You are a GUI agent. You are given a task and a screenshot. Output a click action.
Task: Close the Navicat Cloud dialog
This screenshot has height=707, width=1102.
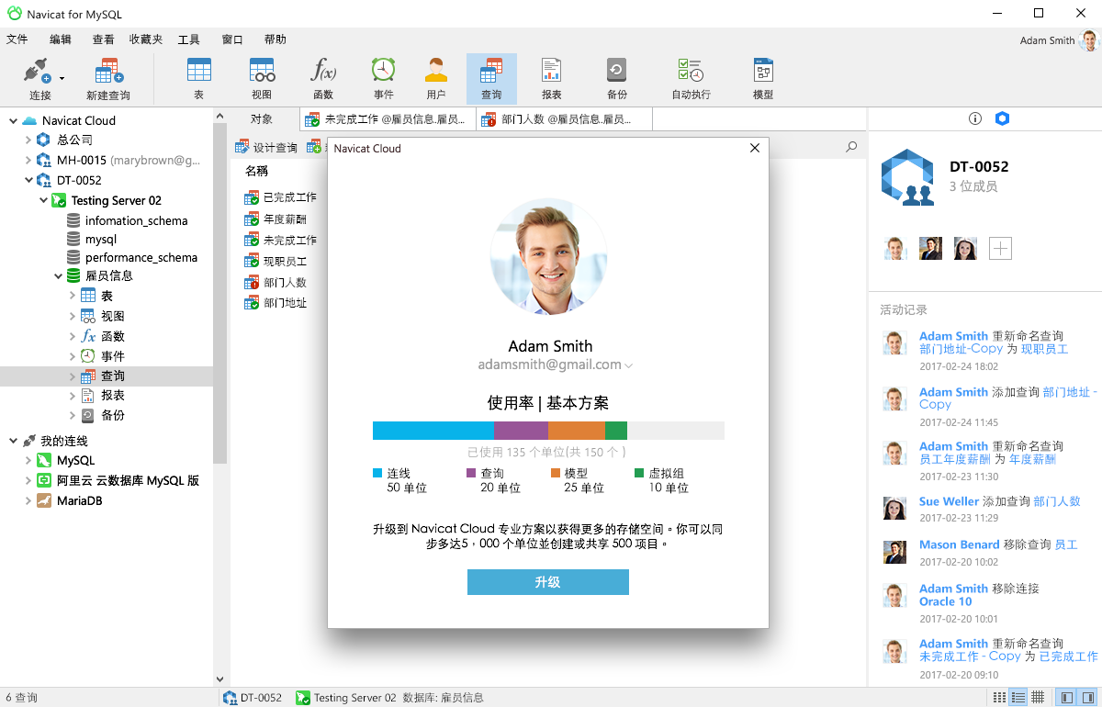click(755, 148)
